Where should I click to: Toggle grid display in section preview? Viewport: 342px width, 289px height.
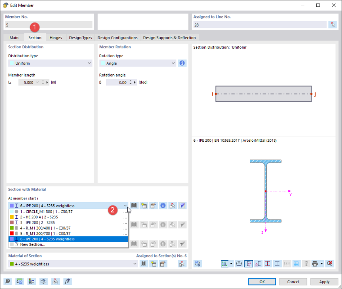pos(296,264)
